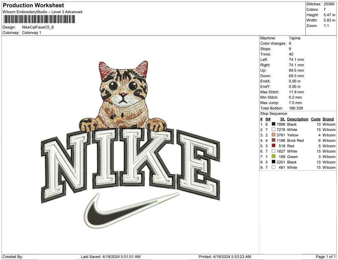Click the Brand column header
Viewport: 338px width, 260px height.
tap(328, 119)
